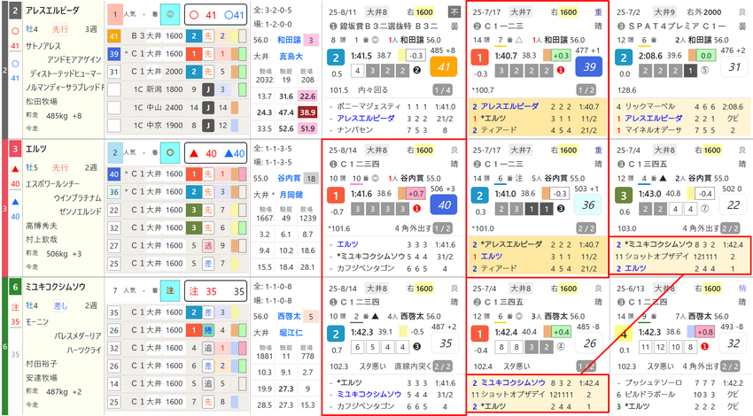The image size is (753, 416).
Task: Click the orange 41 index badge in 25-8/11 race
Action: point(443,66)
